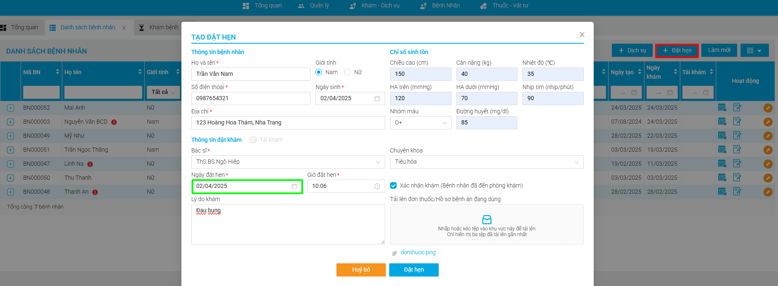Screen dimensions: 778x286
Task: Click orange pencil edit icon row BN000052
Action: pos(768,108)
